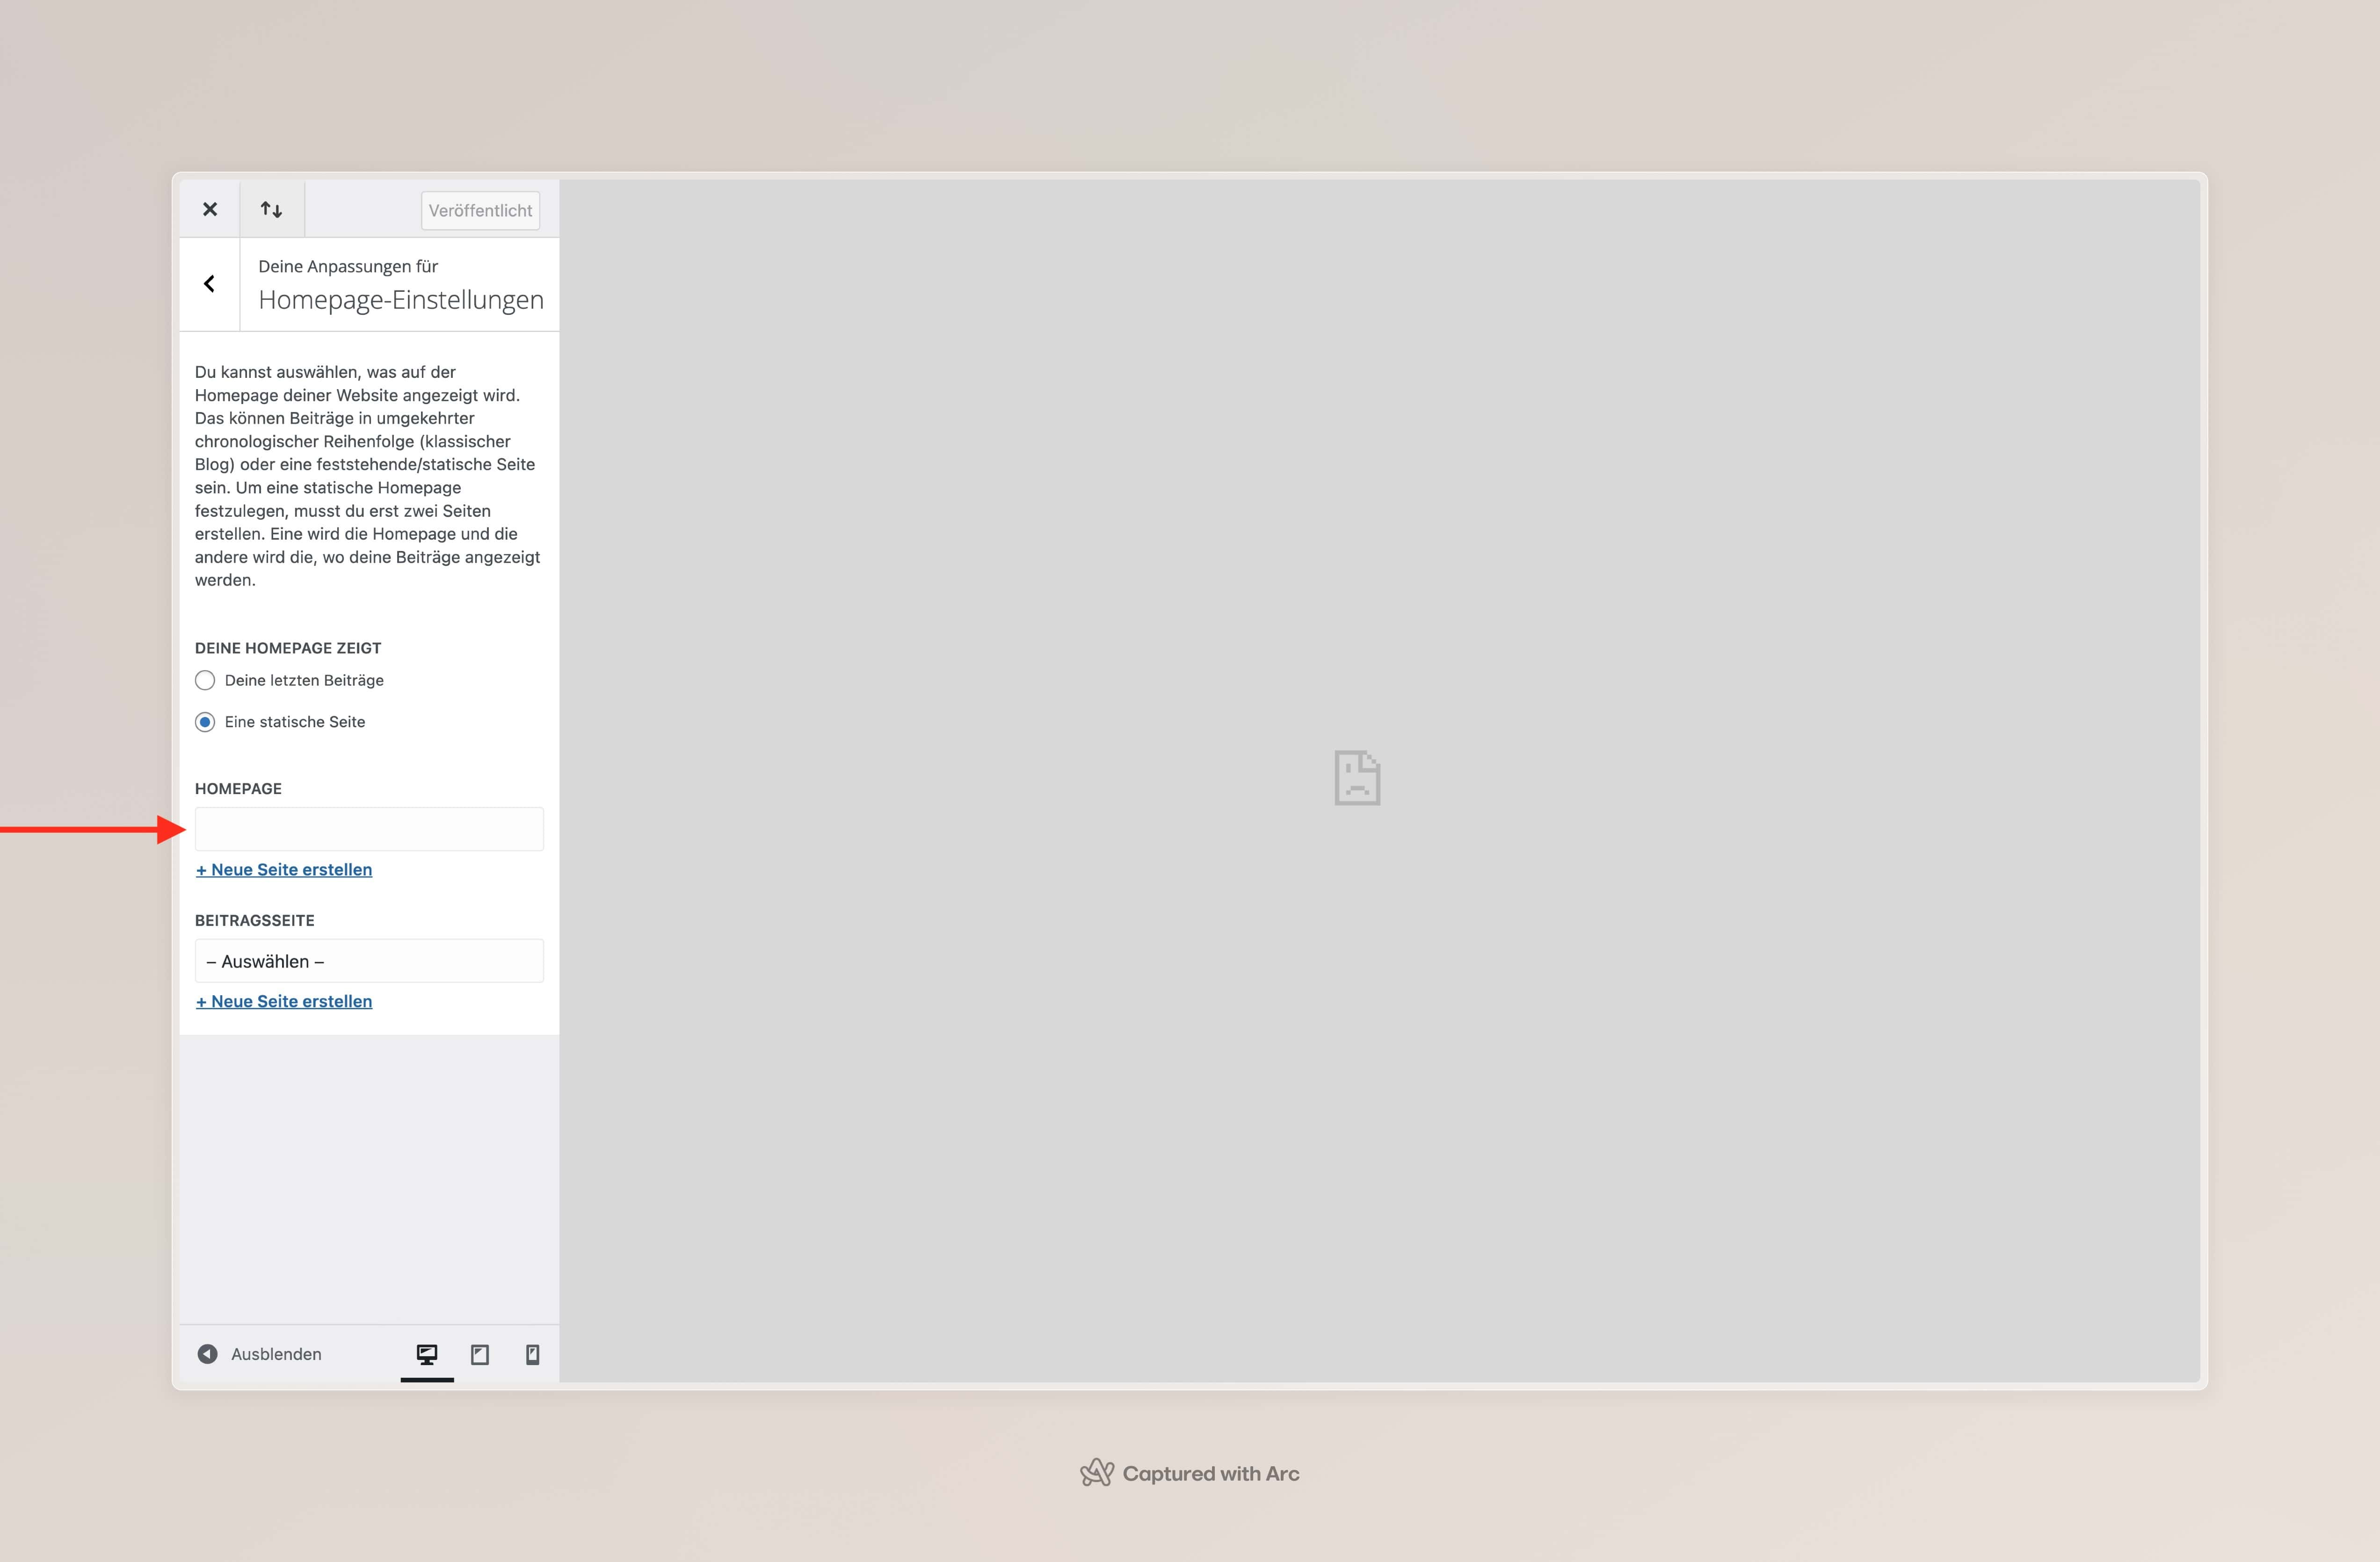Switch to desktop preview icon
This screenshot has height=1562, width=2380.
pos(427,1354)
